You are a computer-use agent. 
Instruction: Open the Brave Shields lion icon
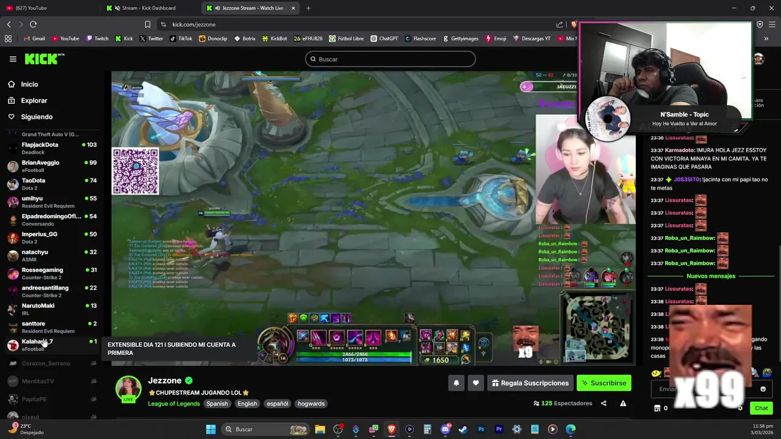pyautogui.click(x=574, y=24)
